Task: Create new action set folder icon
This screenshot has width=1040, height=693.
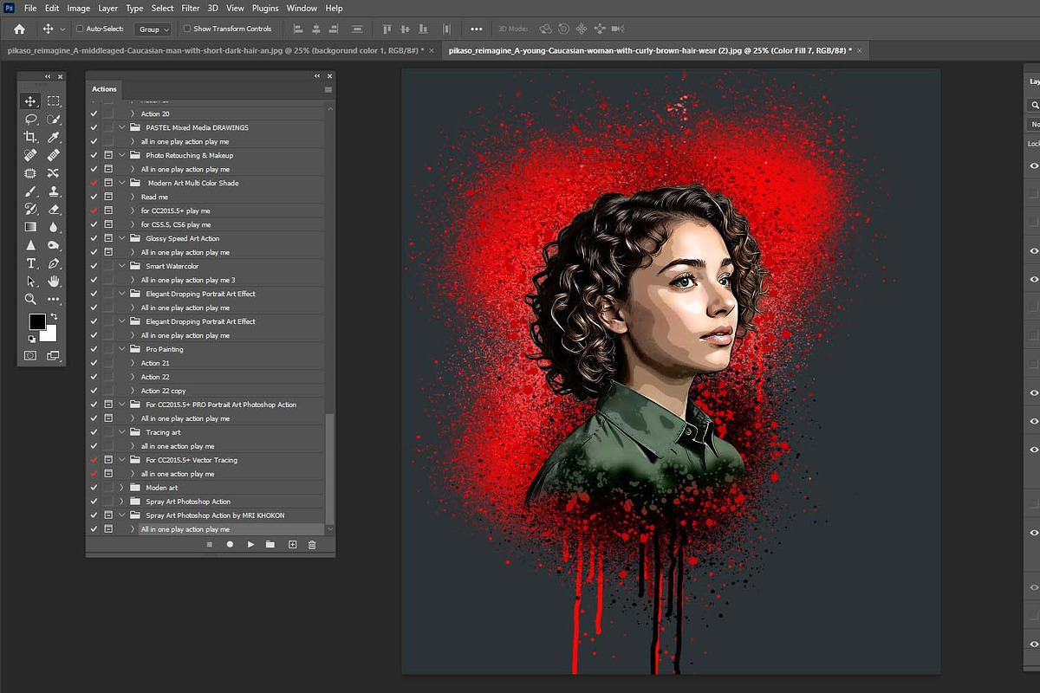Action: tap(270, 545)
